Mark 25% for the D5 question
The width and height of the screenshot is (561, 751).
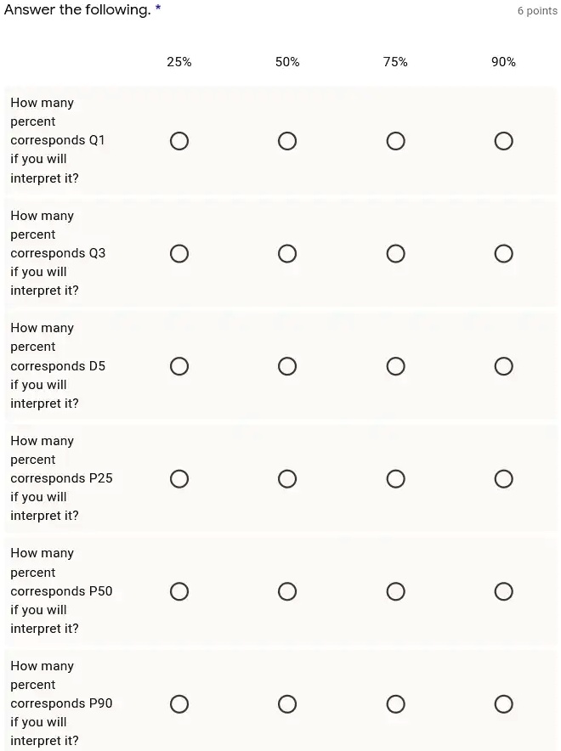[x=179, y=366]
